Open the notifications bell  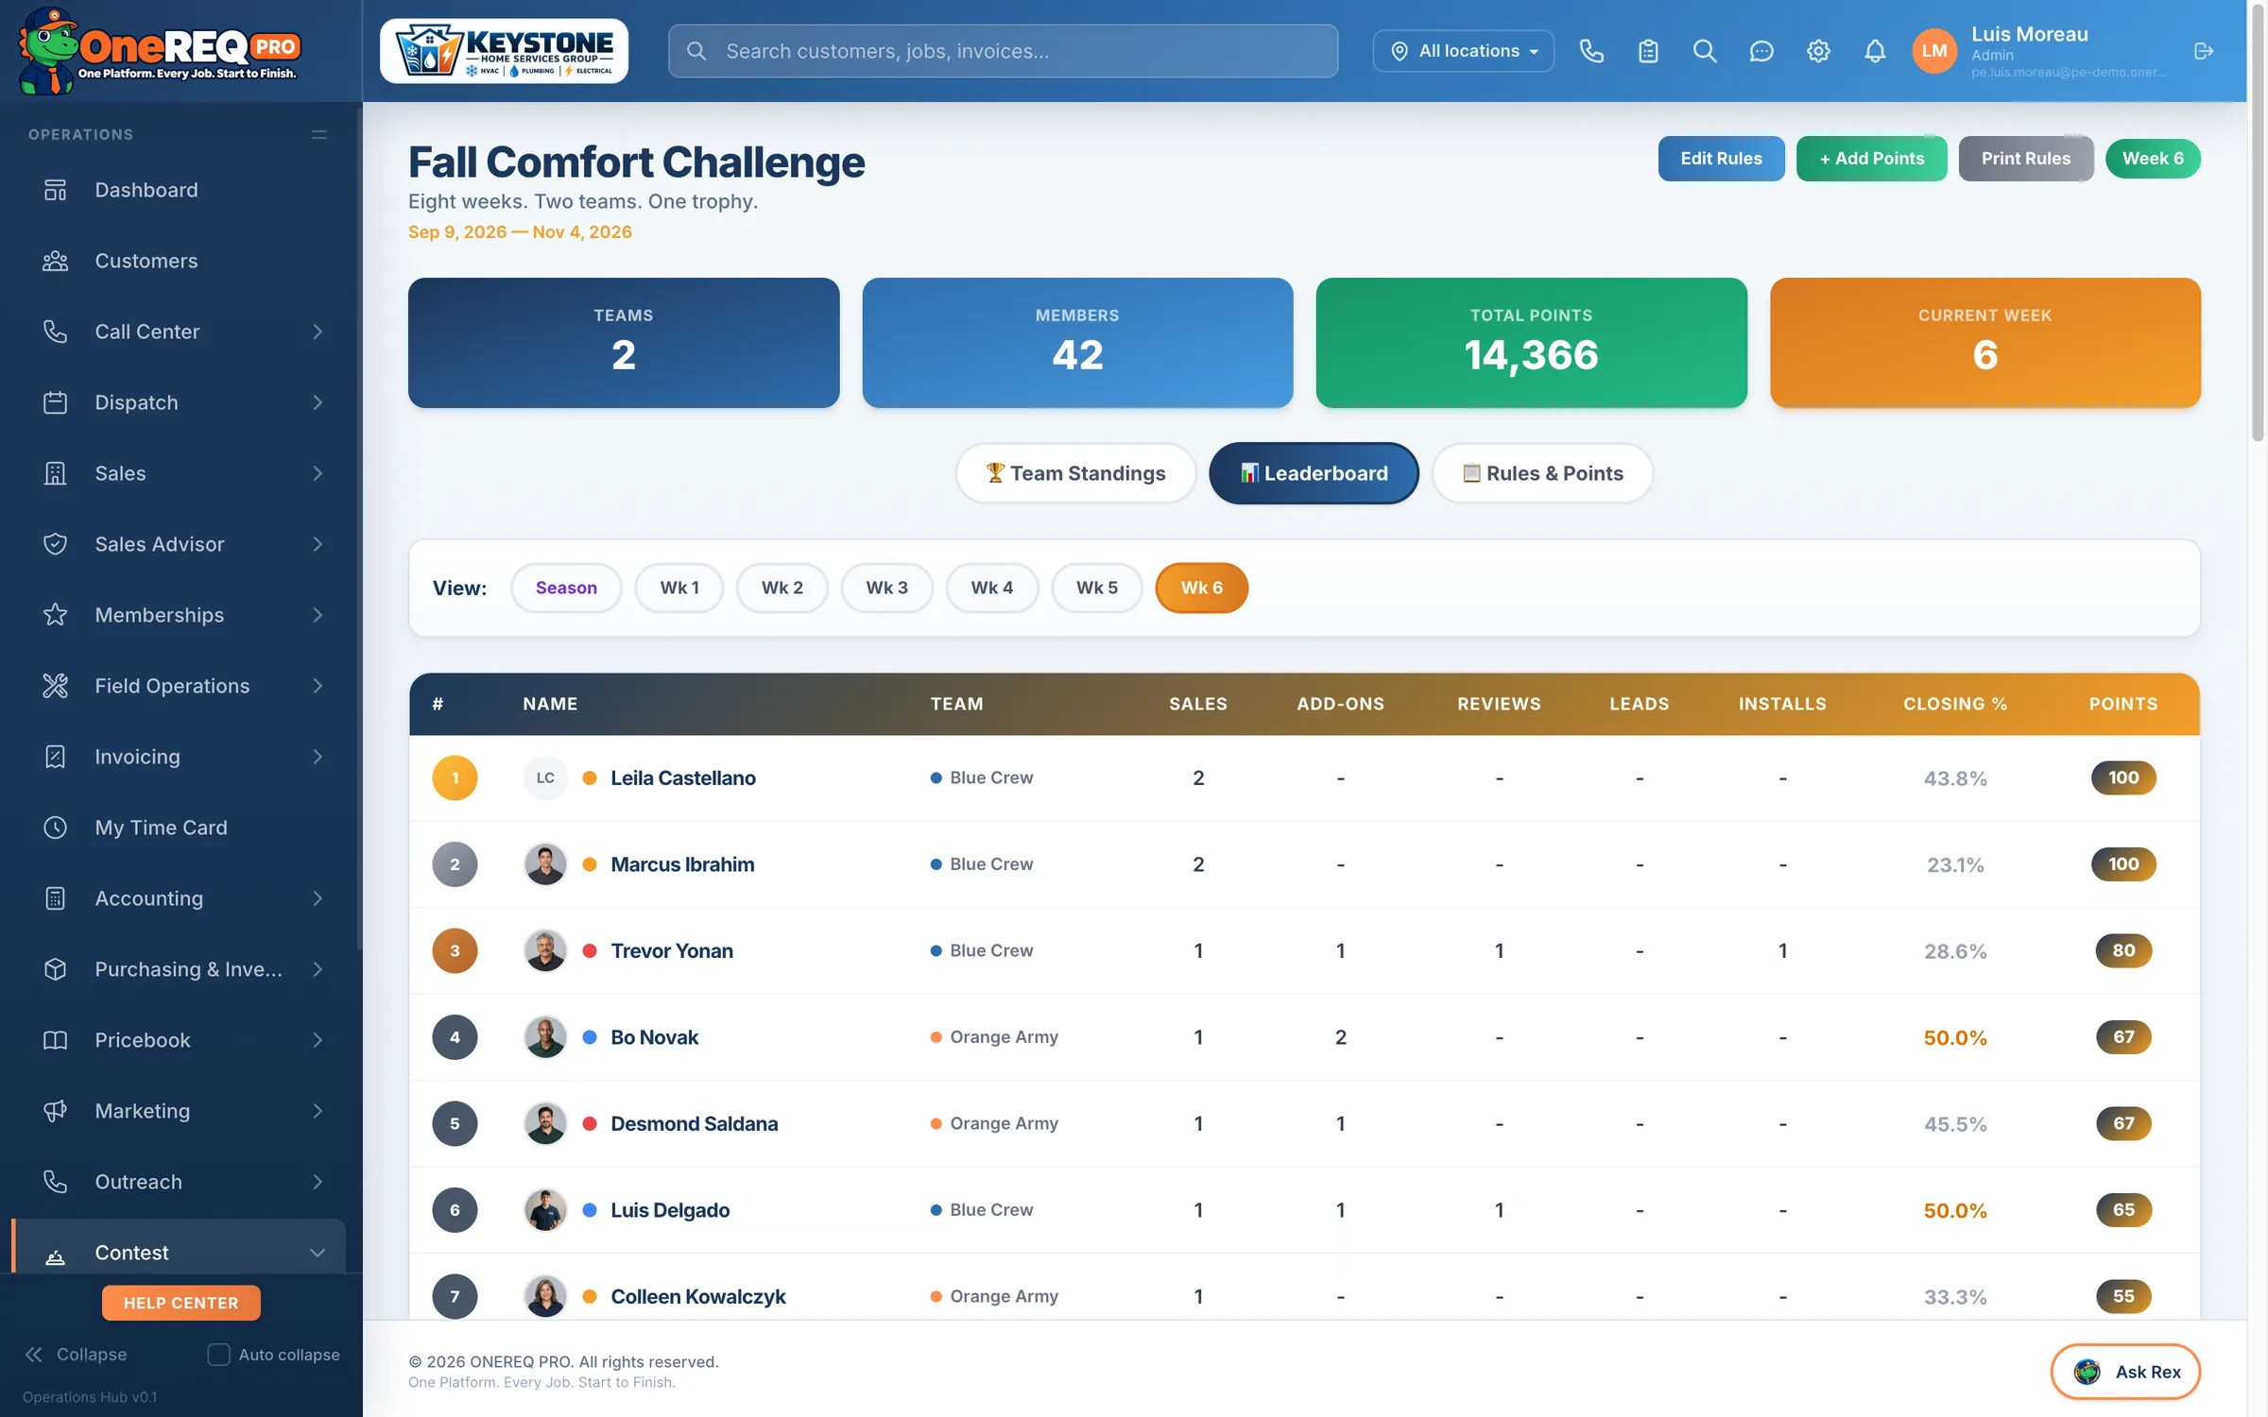[x=1875, y=51]
